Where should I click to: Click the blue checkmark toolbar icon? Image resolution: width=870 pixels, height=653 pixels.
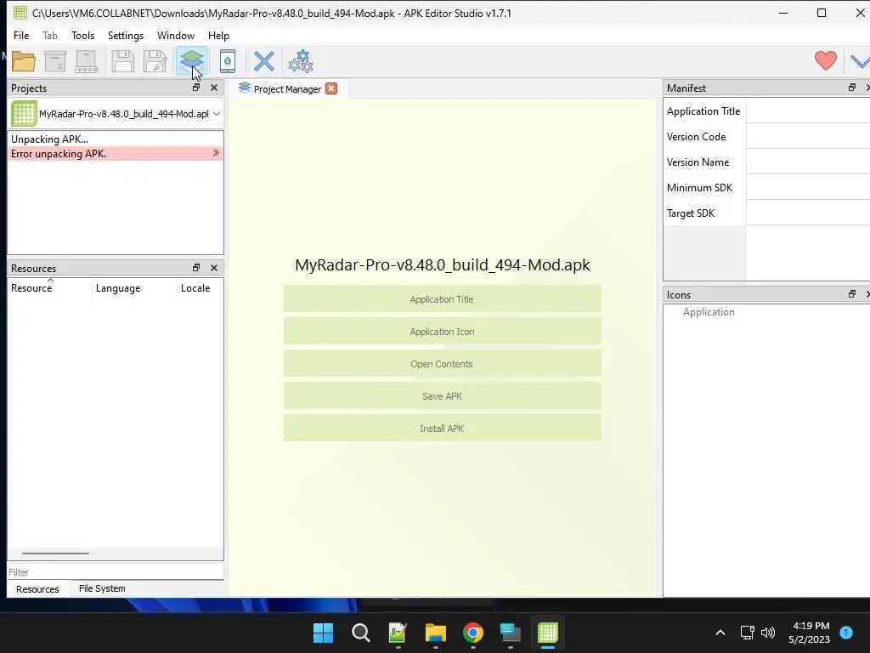[x=861, y=61]
